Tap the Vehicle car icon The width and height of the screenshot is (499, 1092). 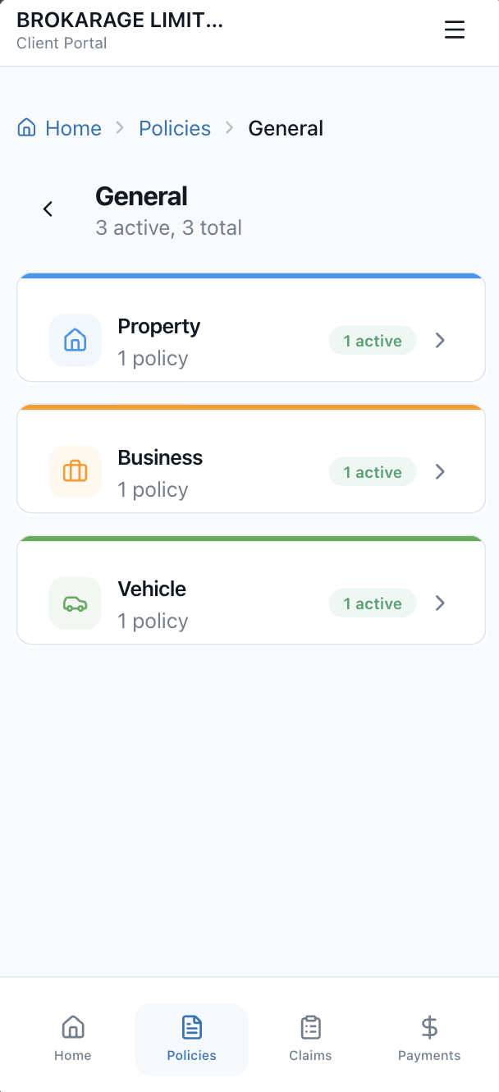75,603
